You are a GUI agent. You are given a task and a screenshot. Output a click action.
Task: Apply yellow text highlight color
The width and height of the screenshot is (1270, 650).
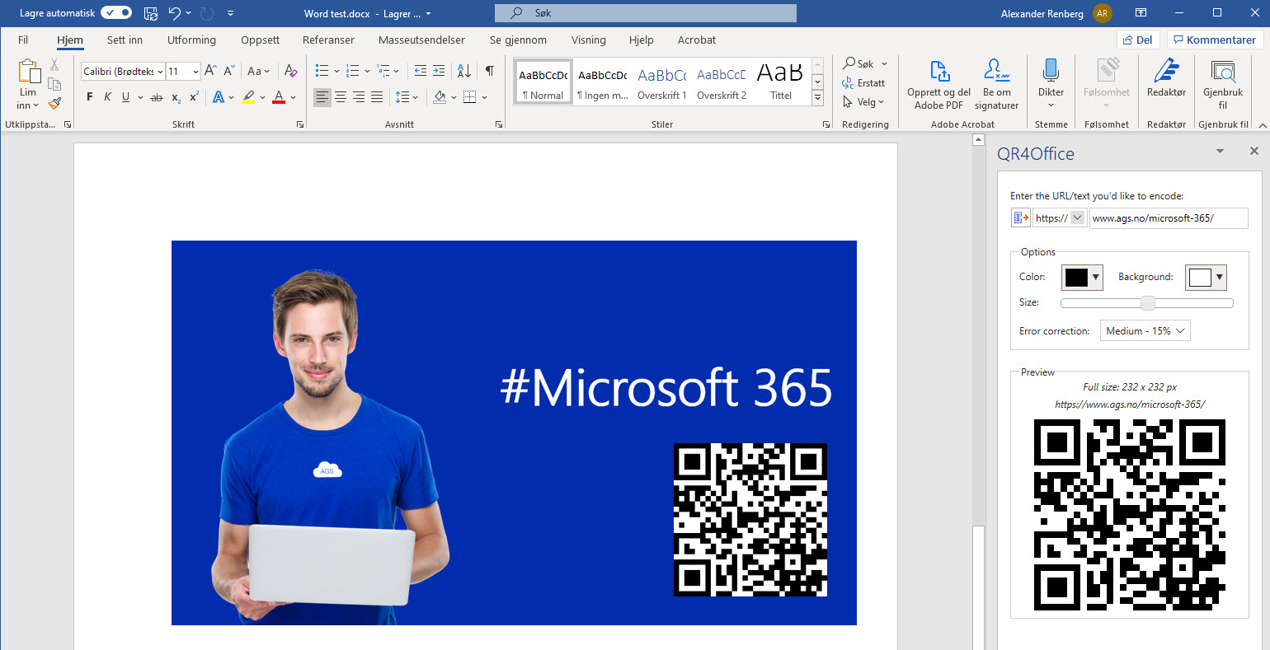coord(250,96)
